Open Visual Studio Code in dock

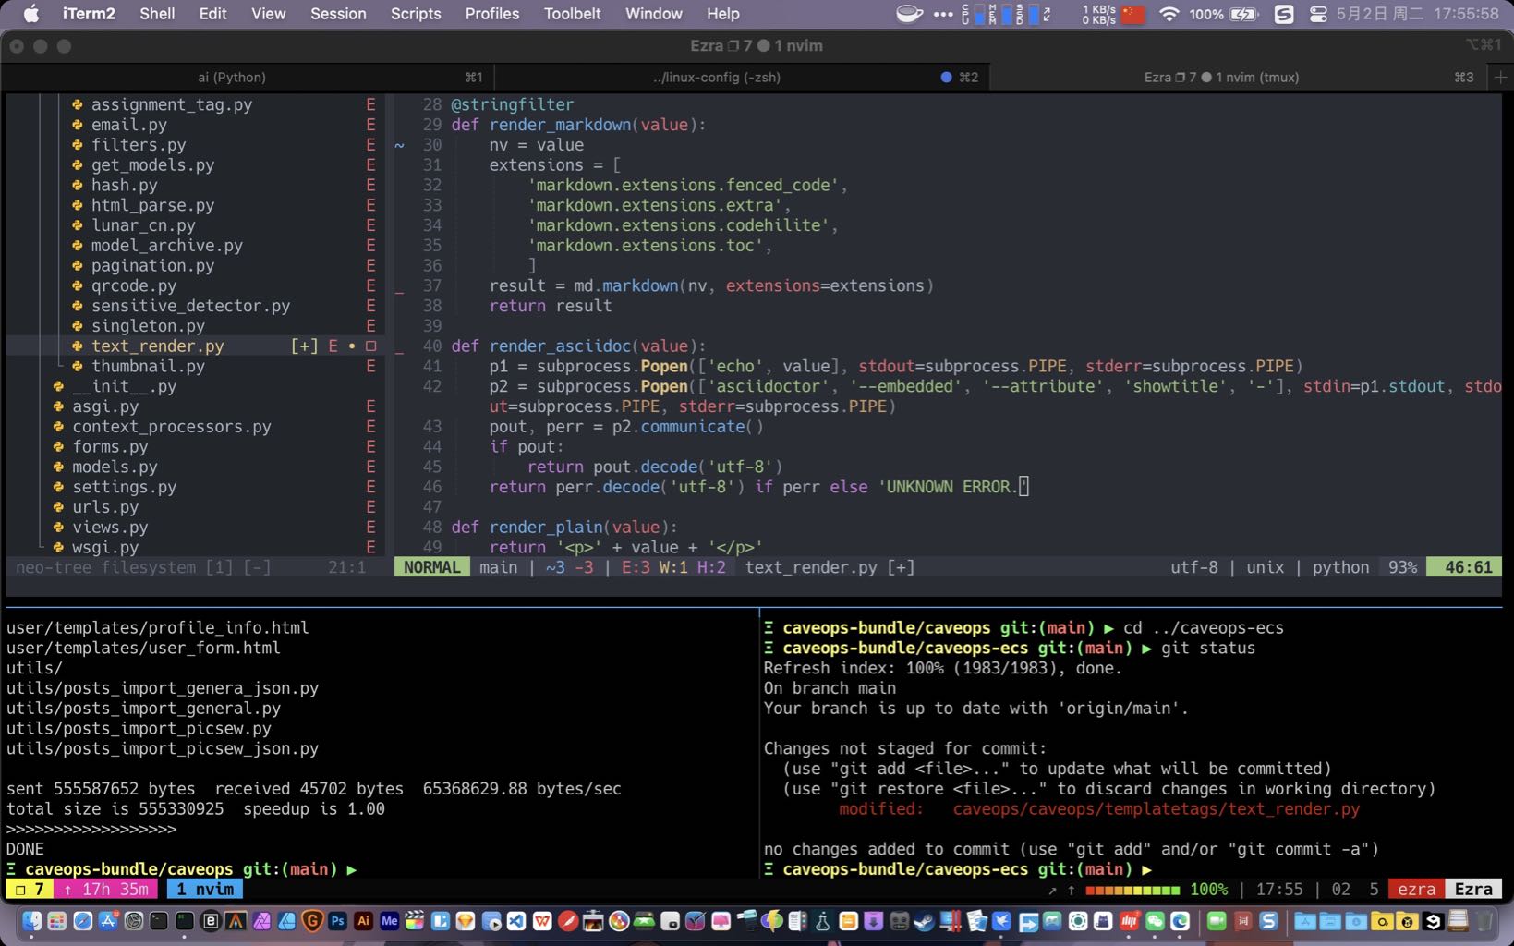[x=516, y=921]
